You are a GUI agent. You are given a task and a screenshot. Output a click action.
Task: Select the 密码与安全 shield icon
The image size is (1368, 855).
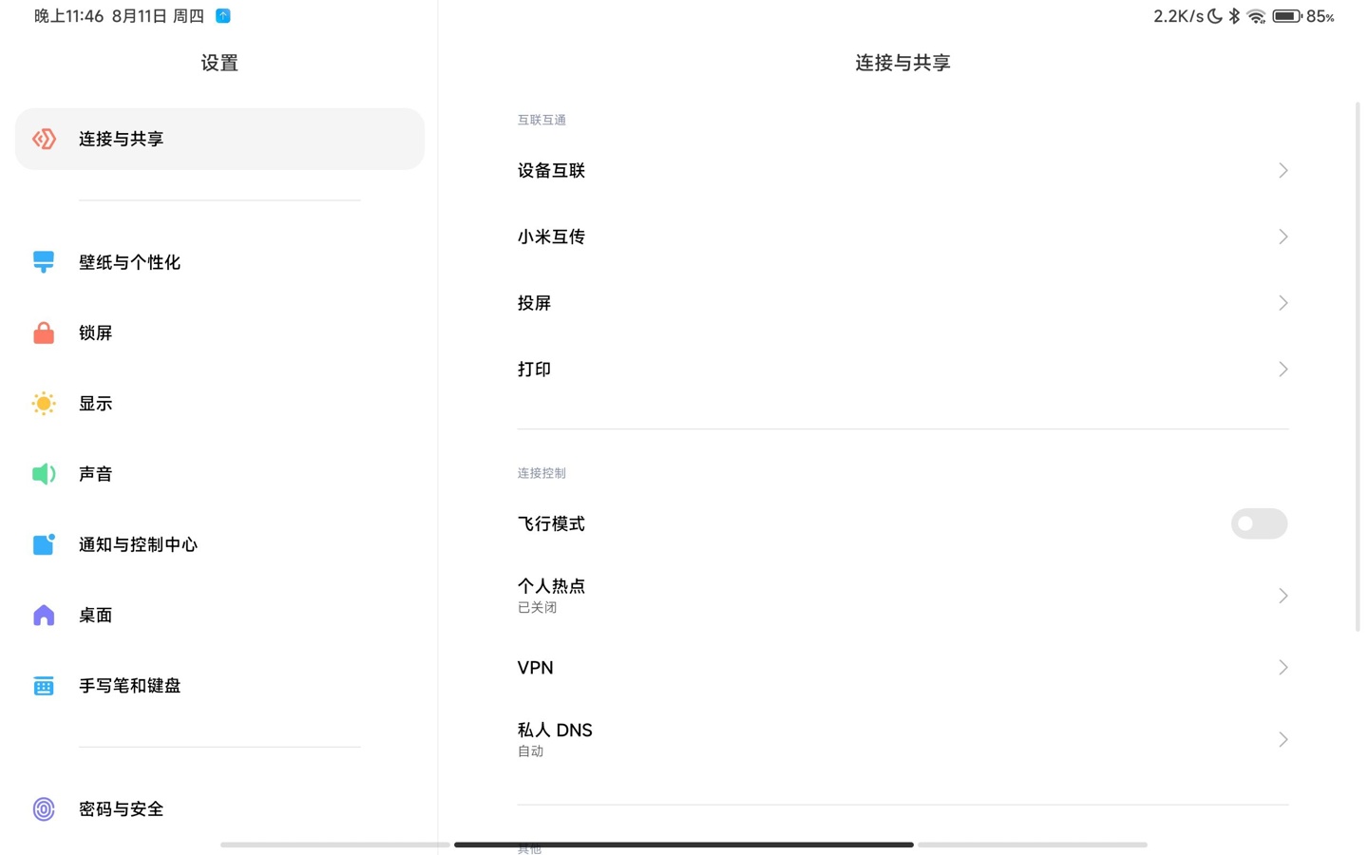tap(43, 808)
